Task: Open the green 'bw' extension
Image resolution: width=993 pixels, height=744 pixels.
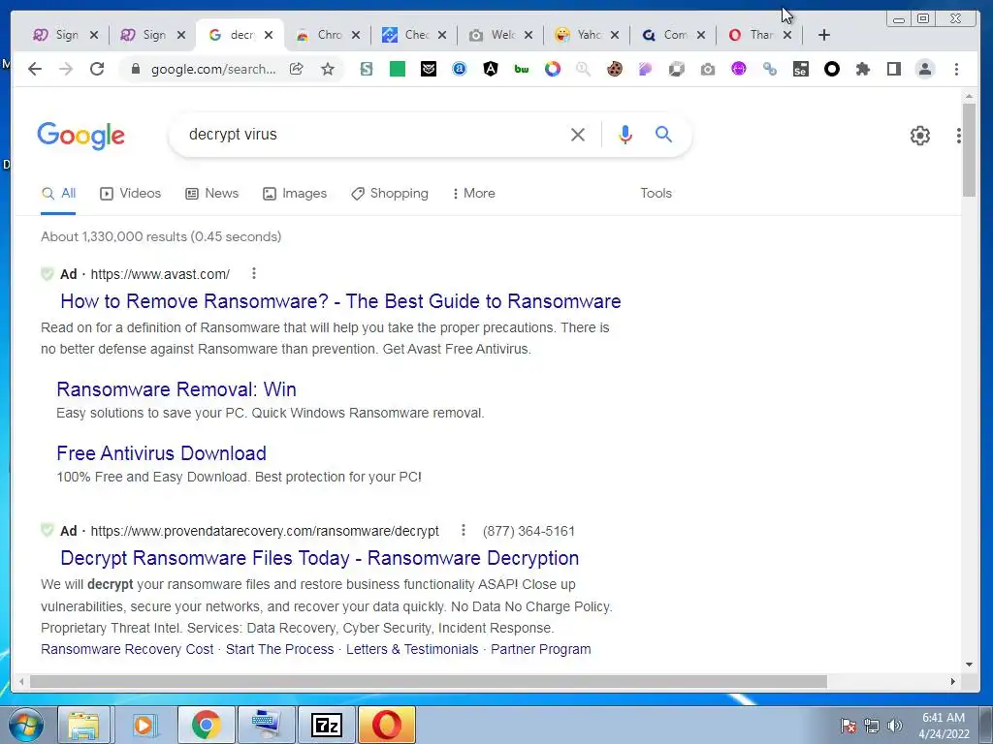Action: click(x=521, y=69)
